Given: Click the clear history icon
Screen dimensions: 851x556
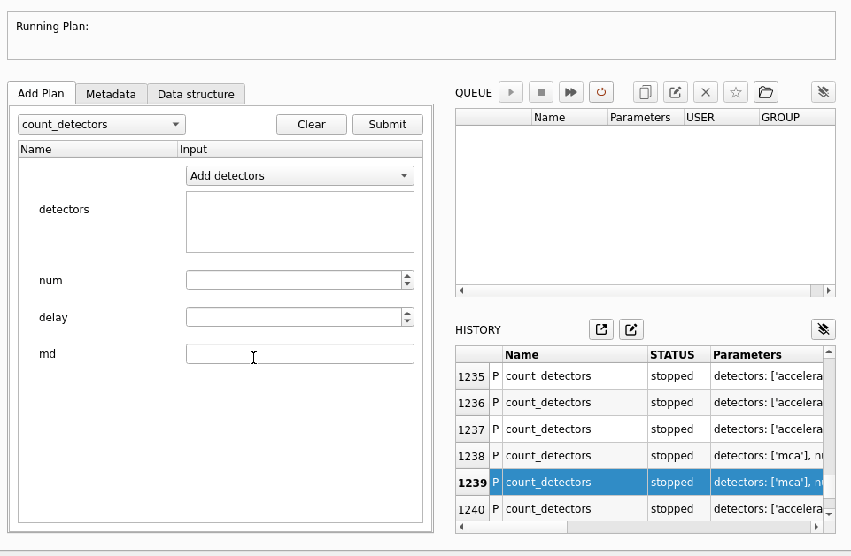Looking at the screenshot, I should pyautogui.click(x=824, y=329).
